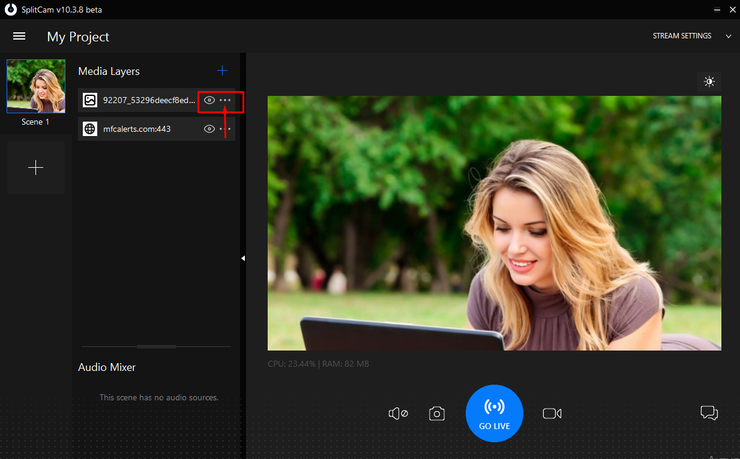Mute audio using the speaker icon
This screenshot has width=740, height=459.
[398, 413]
